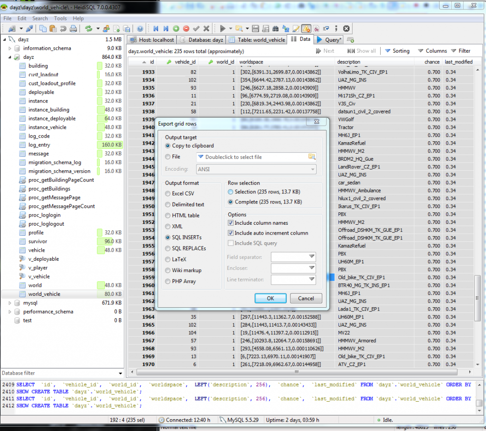Image resolution: width=486 pixels, height=431 pixels.
Task: Open the Tools menu
Action: coord(60,18)
